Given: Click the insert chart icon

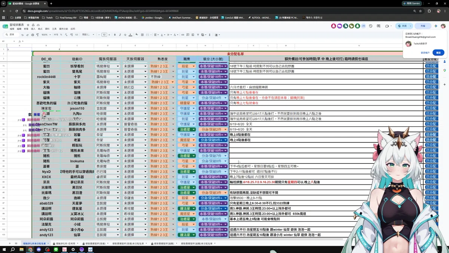Looking at the screenshot, I should [192, 35].
